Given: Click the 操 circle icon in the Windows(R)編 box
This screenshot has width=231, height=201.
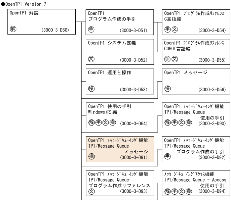Looking at the screenshot, I should coord(113,122).
